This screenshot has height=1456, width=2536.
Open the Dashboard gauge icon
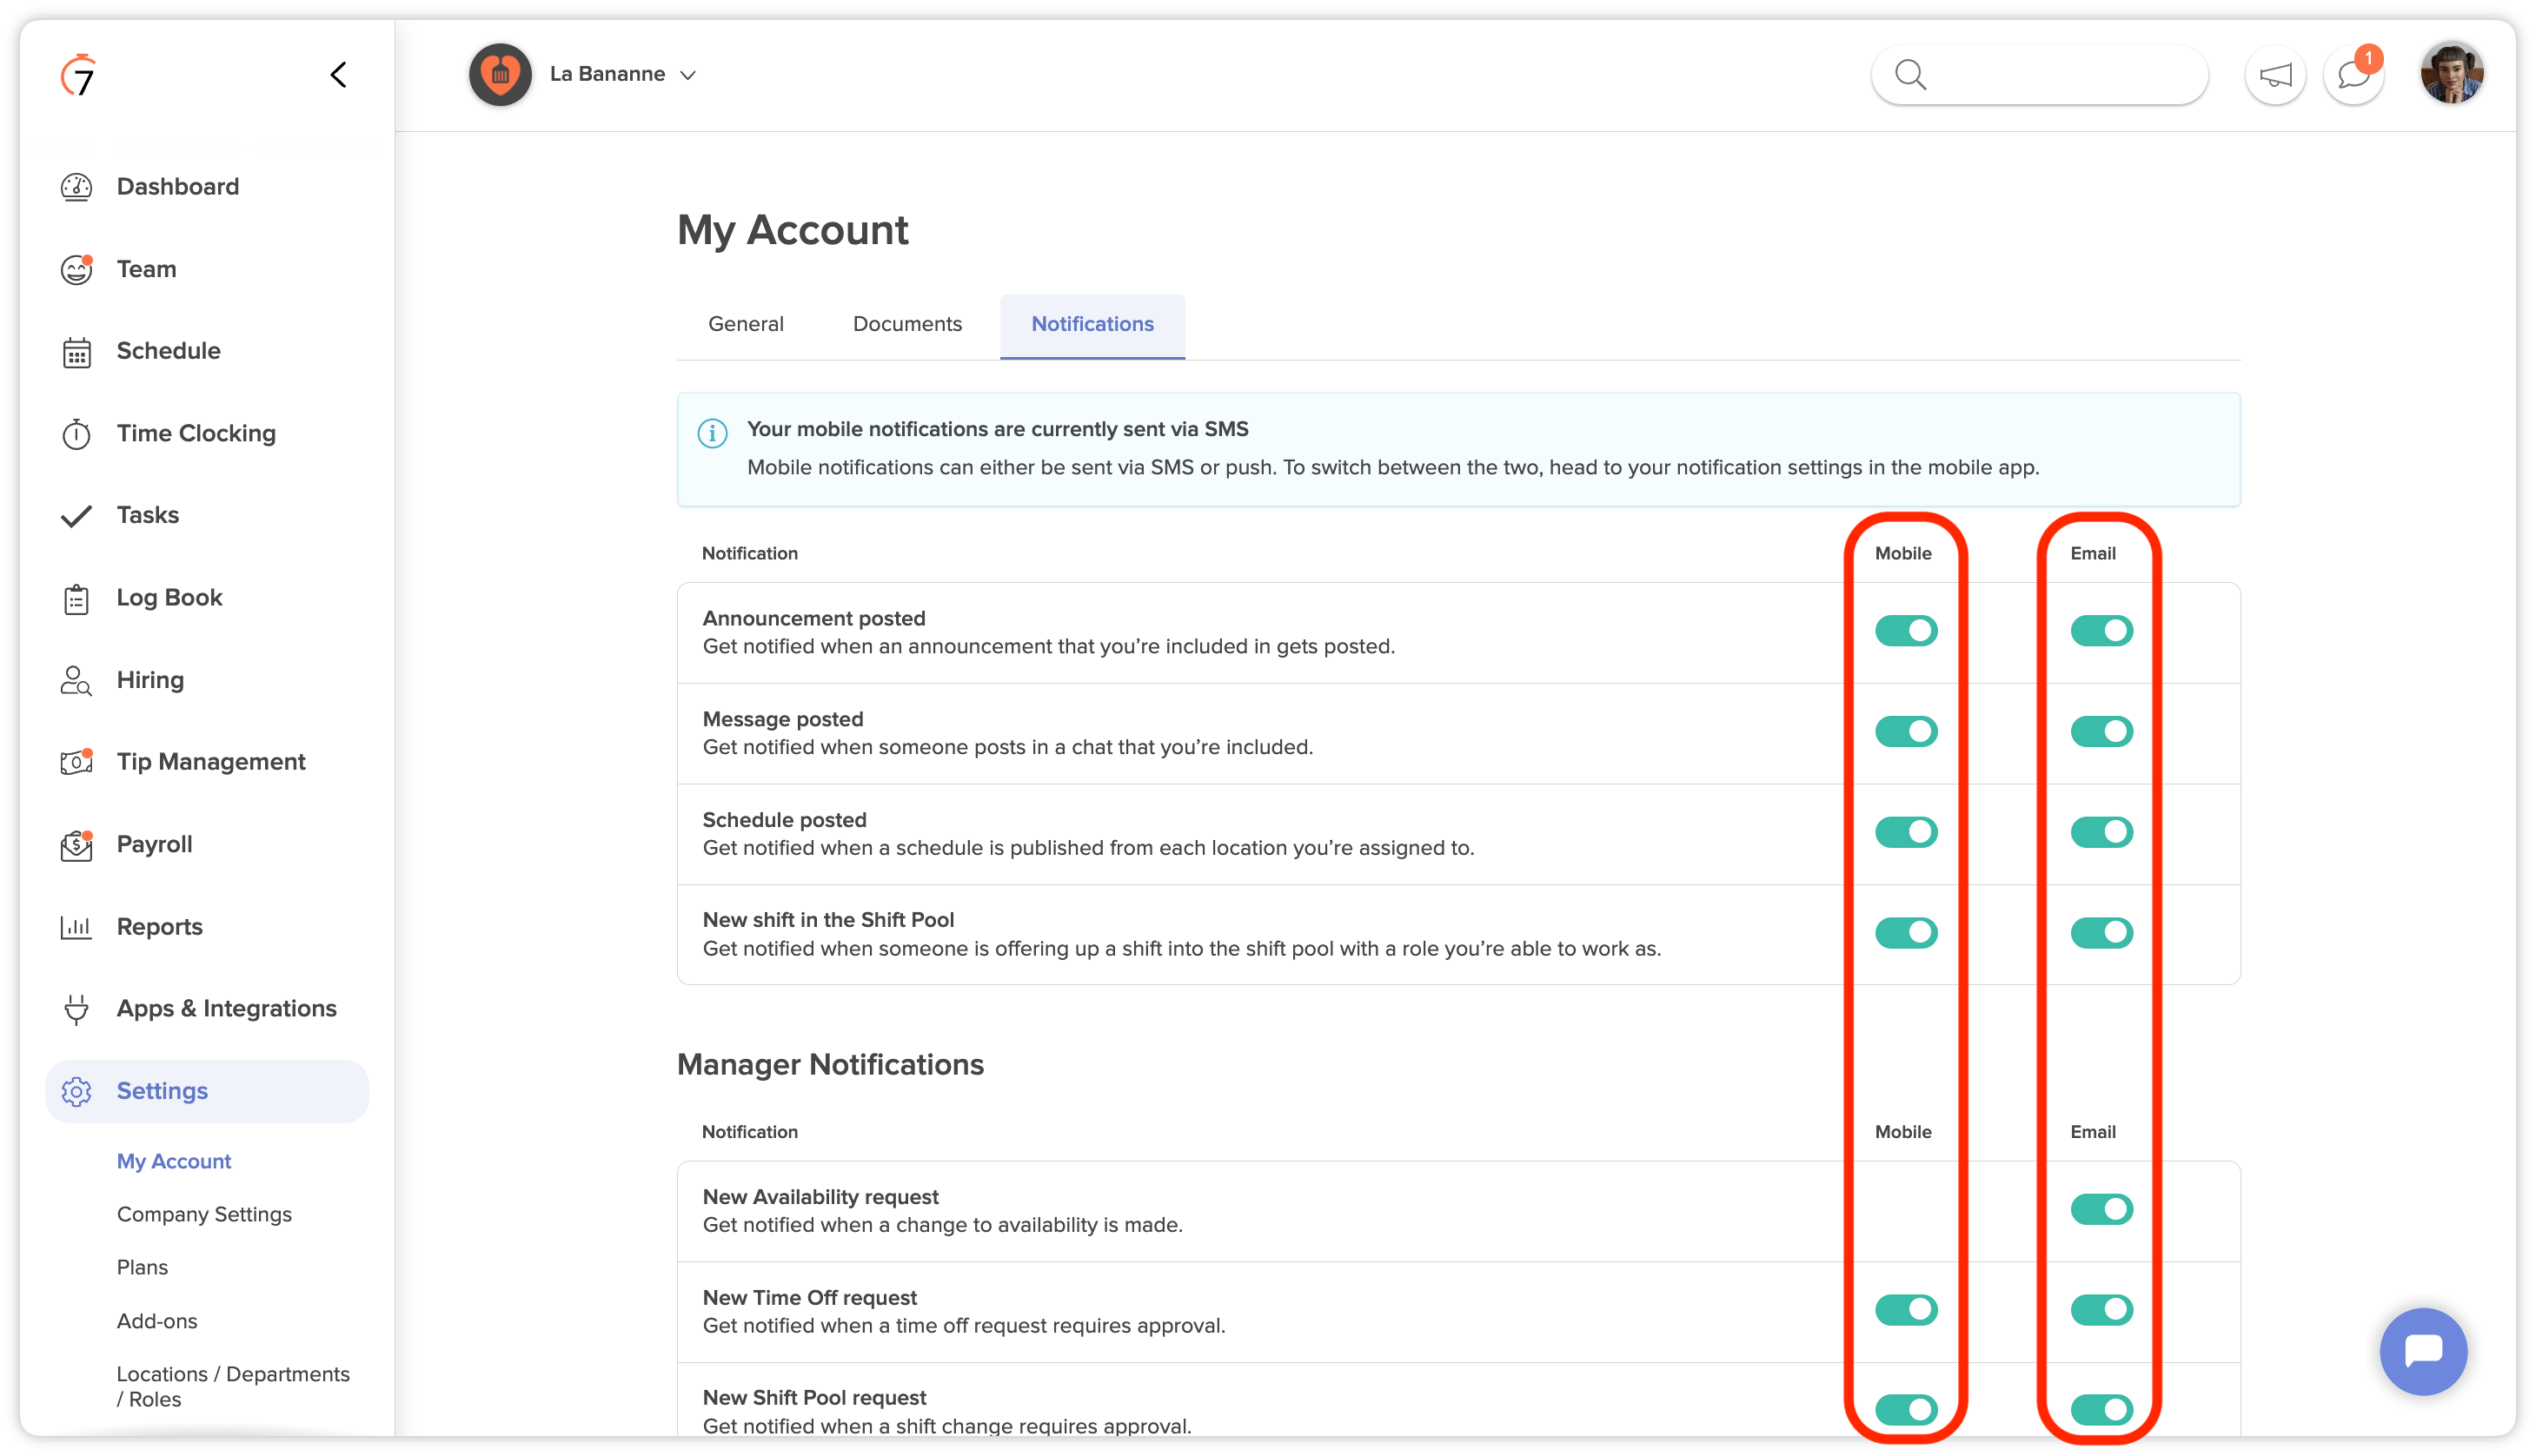[76, 187]
